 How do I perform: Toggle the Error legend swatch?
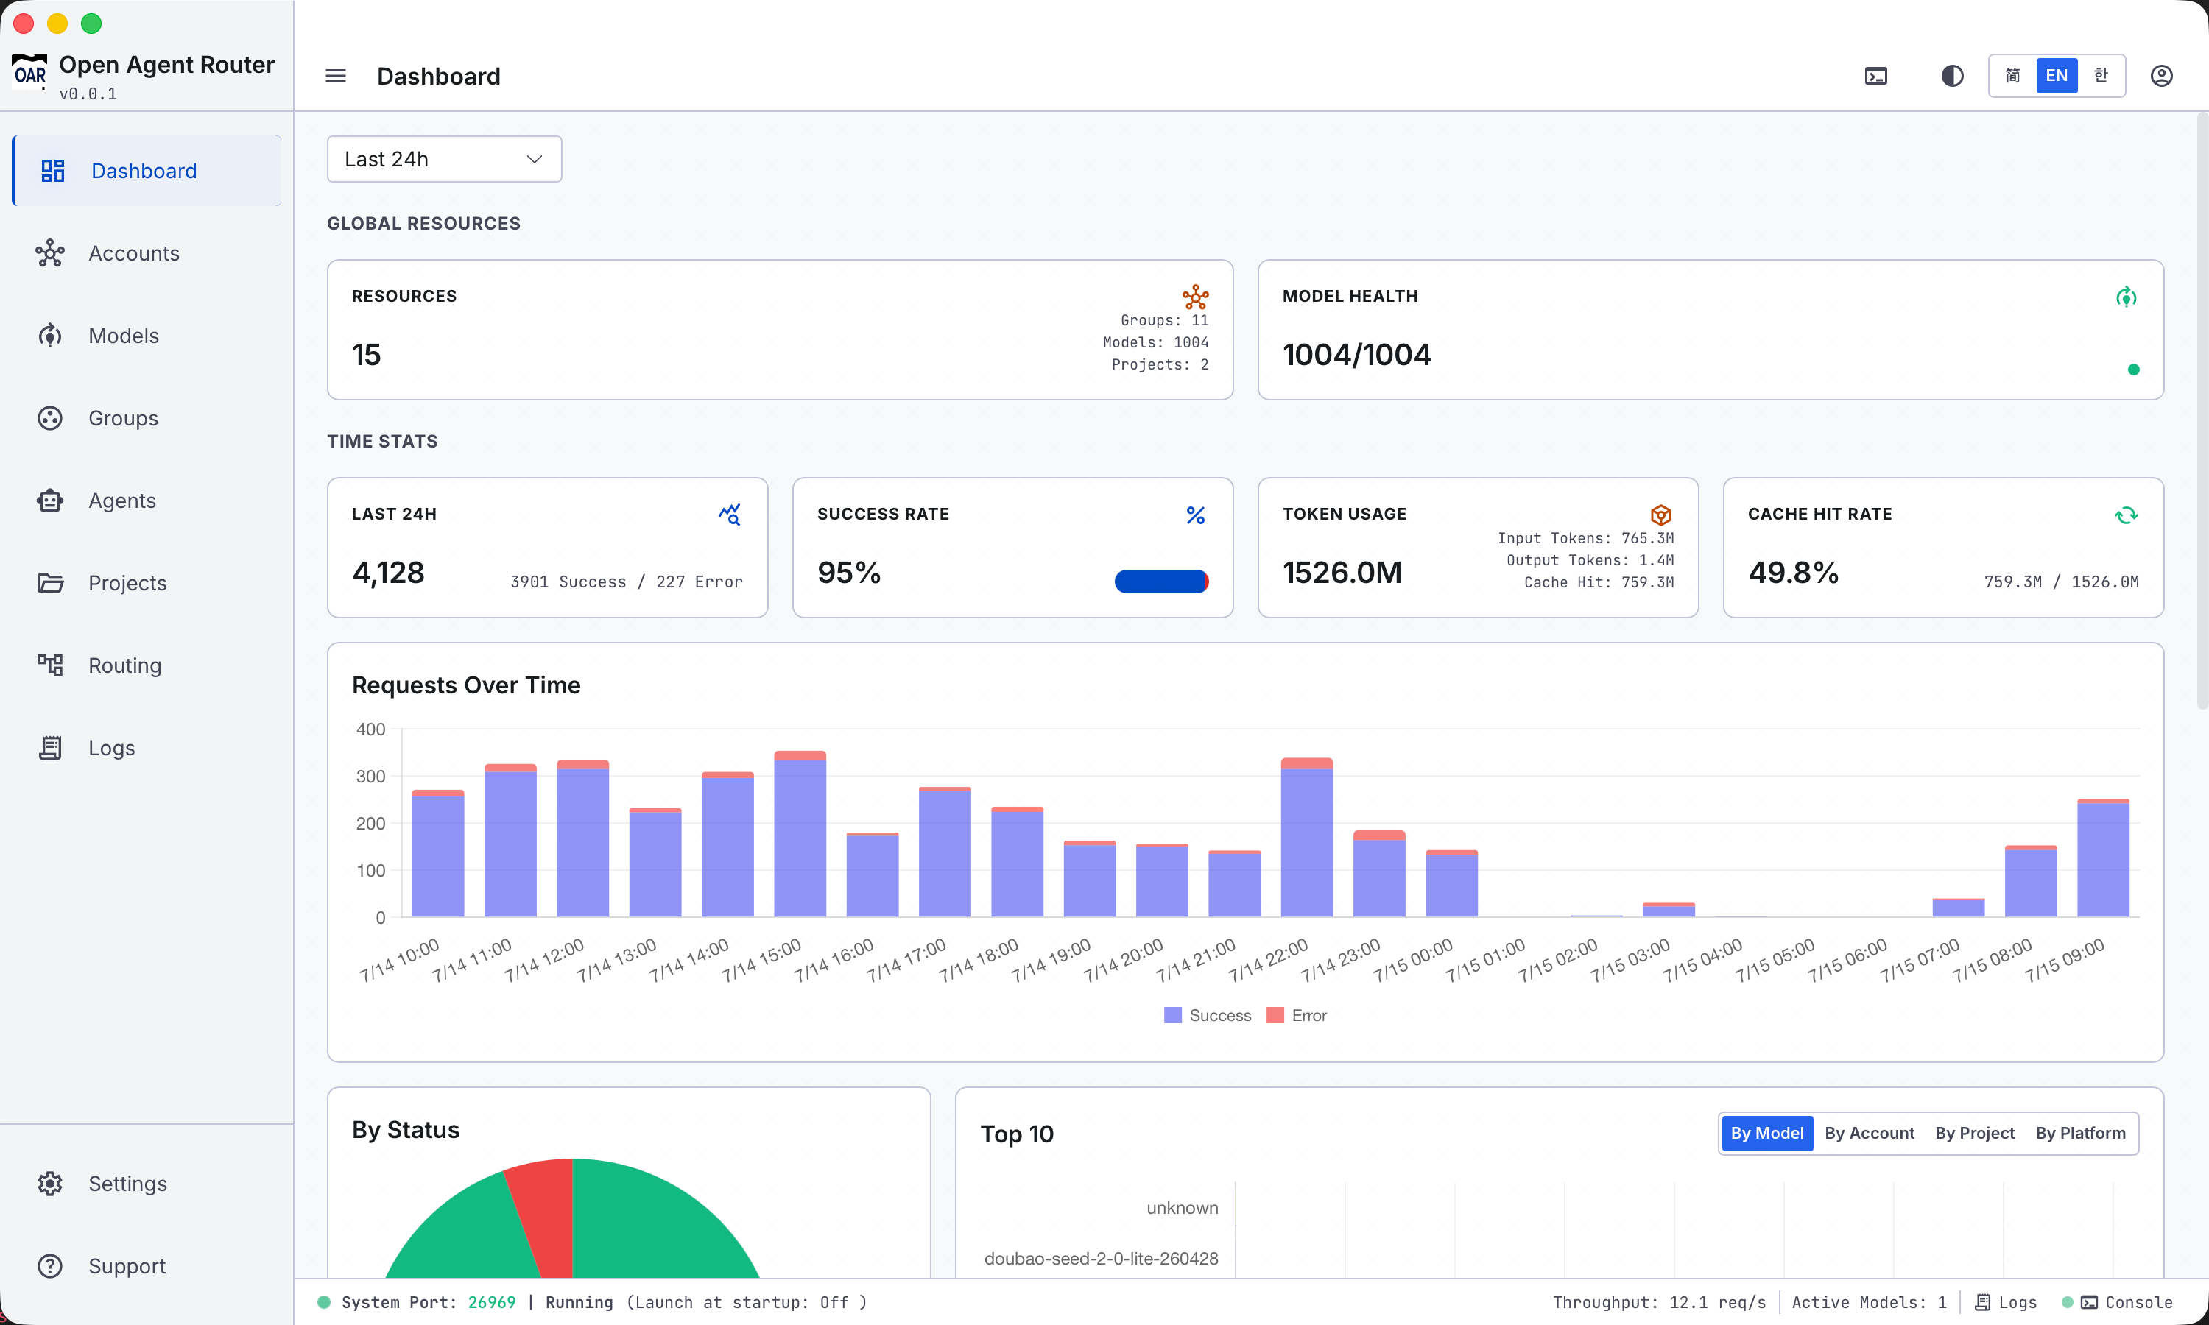1275,1015
